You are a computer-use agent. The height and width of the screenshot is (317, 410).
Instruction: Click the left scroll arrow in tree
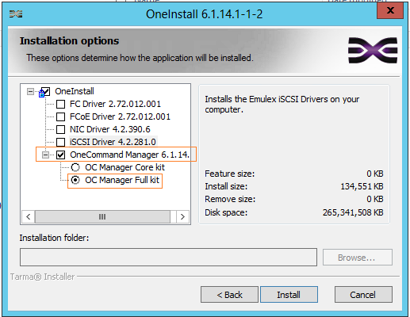click(x=29, y=217)
